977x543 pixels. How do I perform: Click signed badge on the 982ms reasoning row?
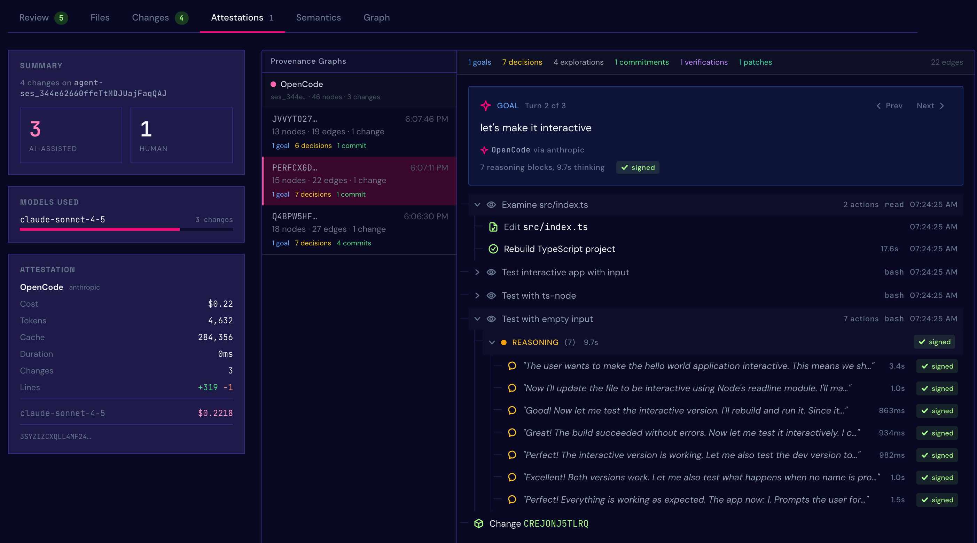pos(937,455)
